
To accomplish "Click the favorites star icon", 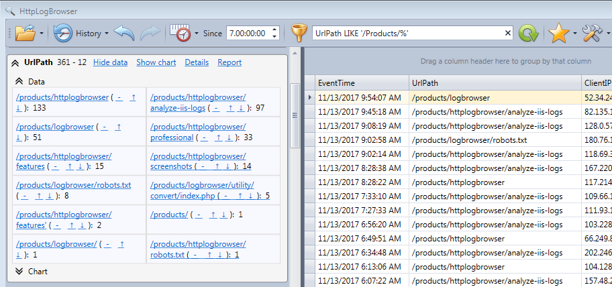I will click(558, 33).
